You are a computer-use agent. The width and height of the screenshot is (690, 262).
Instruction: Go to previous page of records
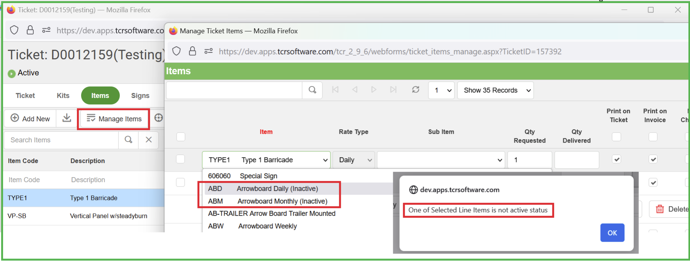click(x=355, y=90)
